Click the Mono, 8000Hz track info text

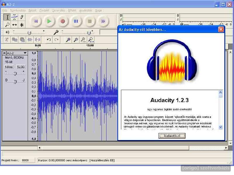(14, 57)
